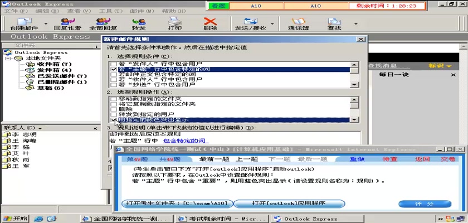Click 最前一题 navigation link
The width and height of the screenshot is (468, 223).
(214, 159)
